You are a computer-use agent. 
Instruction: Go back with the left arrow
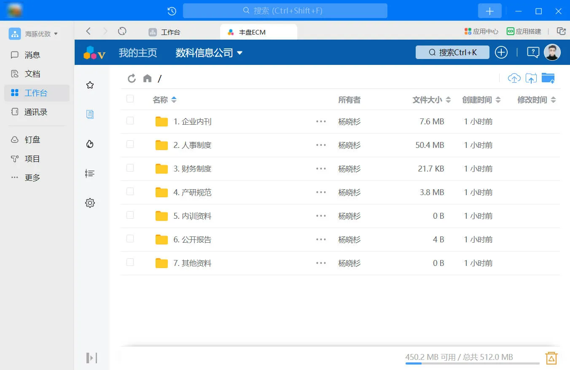click(88, 31)
